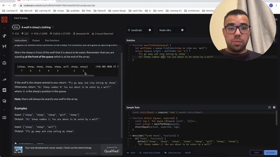Screen dimensions: 280x157
Task: Submit with the ATTEMPT button
Action: click(x=270, y=153)
